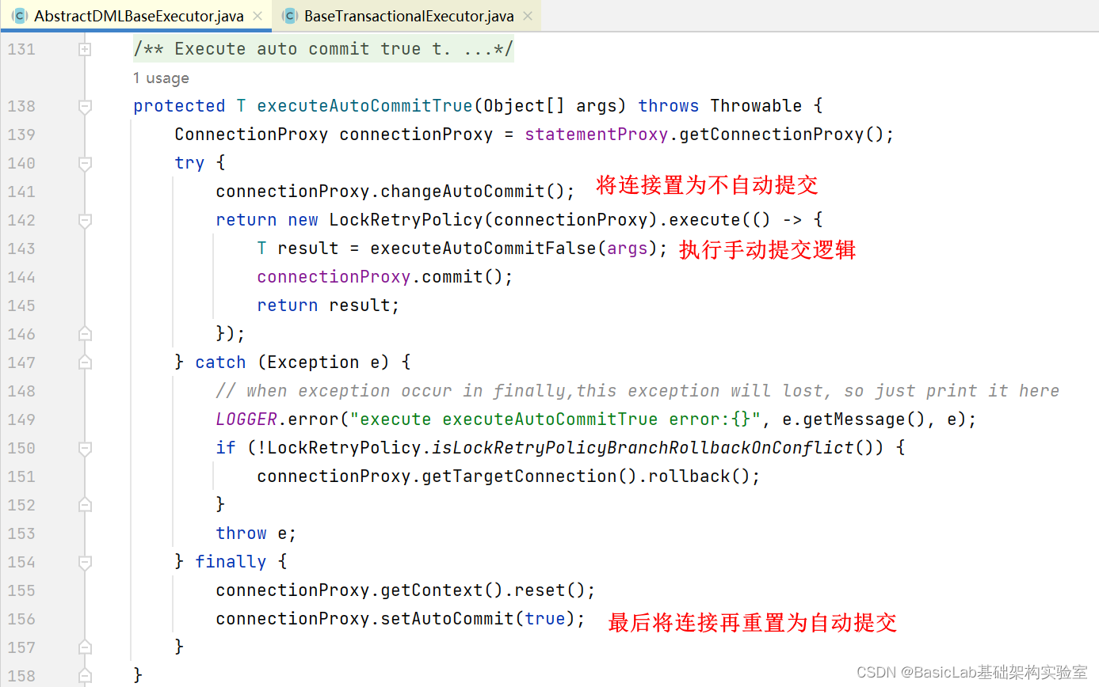Click line number 142 in gutter
Image resolution: width=1099 pixels, height=687 pixels.
point(21,220)
